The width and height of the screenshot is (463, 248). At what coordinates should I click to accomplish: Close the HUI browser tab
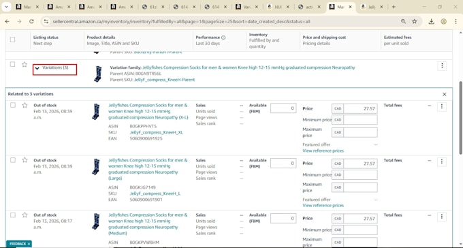[x=287, y=7]
